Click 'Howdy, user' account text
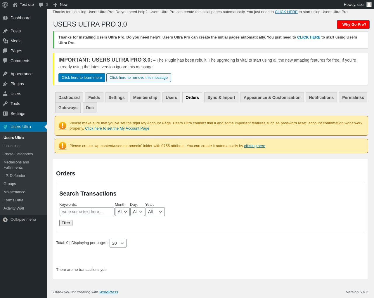Screen dimensions: 374x298 pos(354,5)
